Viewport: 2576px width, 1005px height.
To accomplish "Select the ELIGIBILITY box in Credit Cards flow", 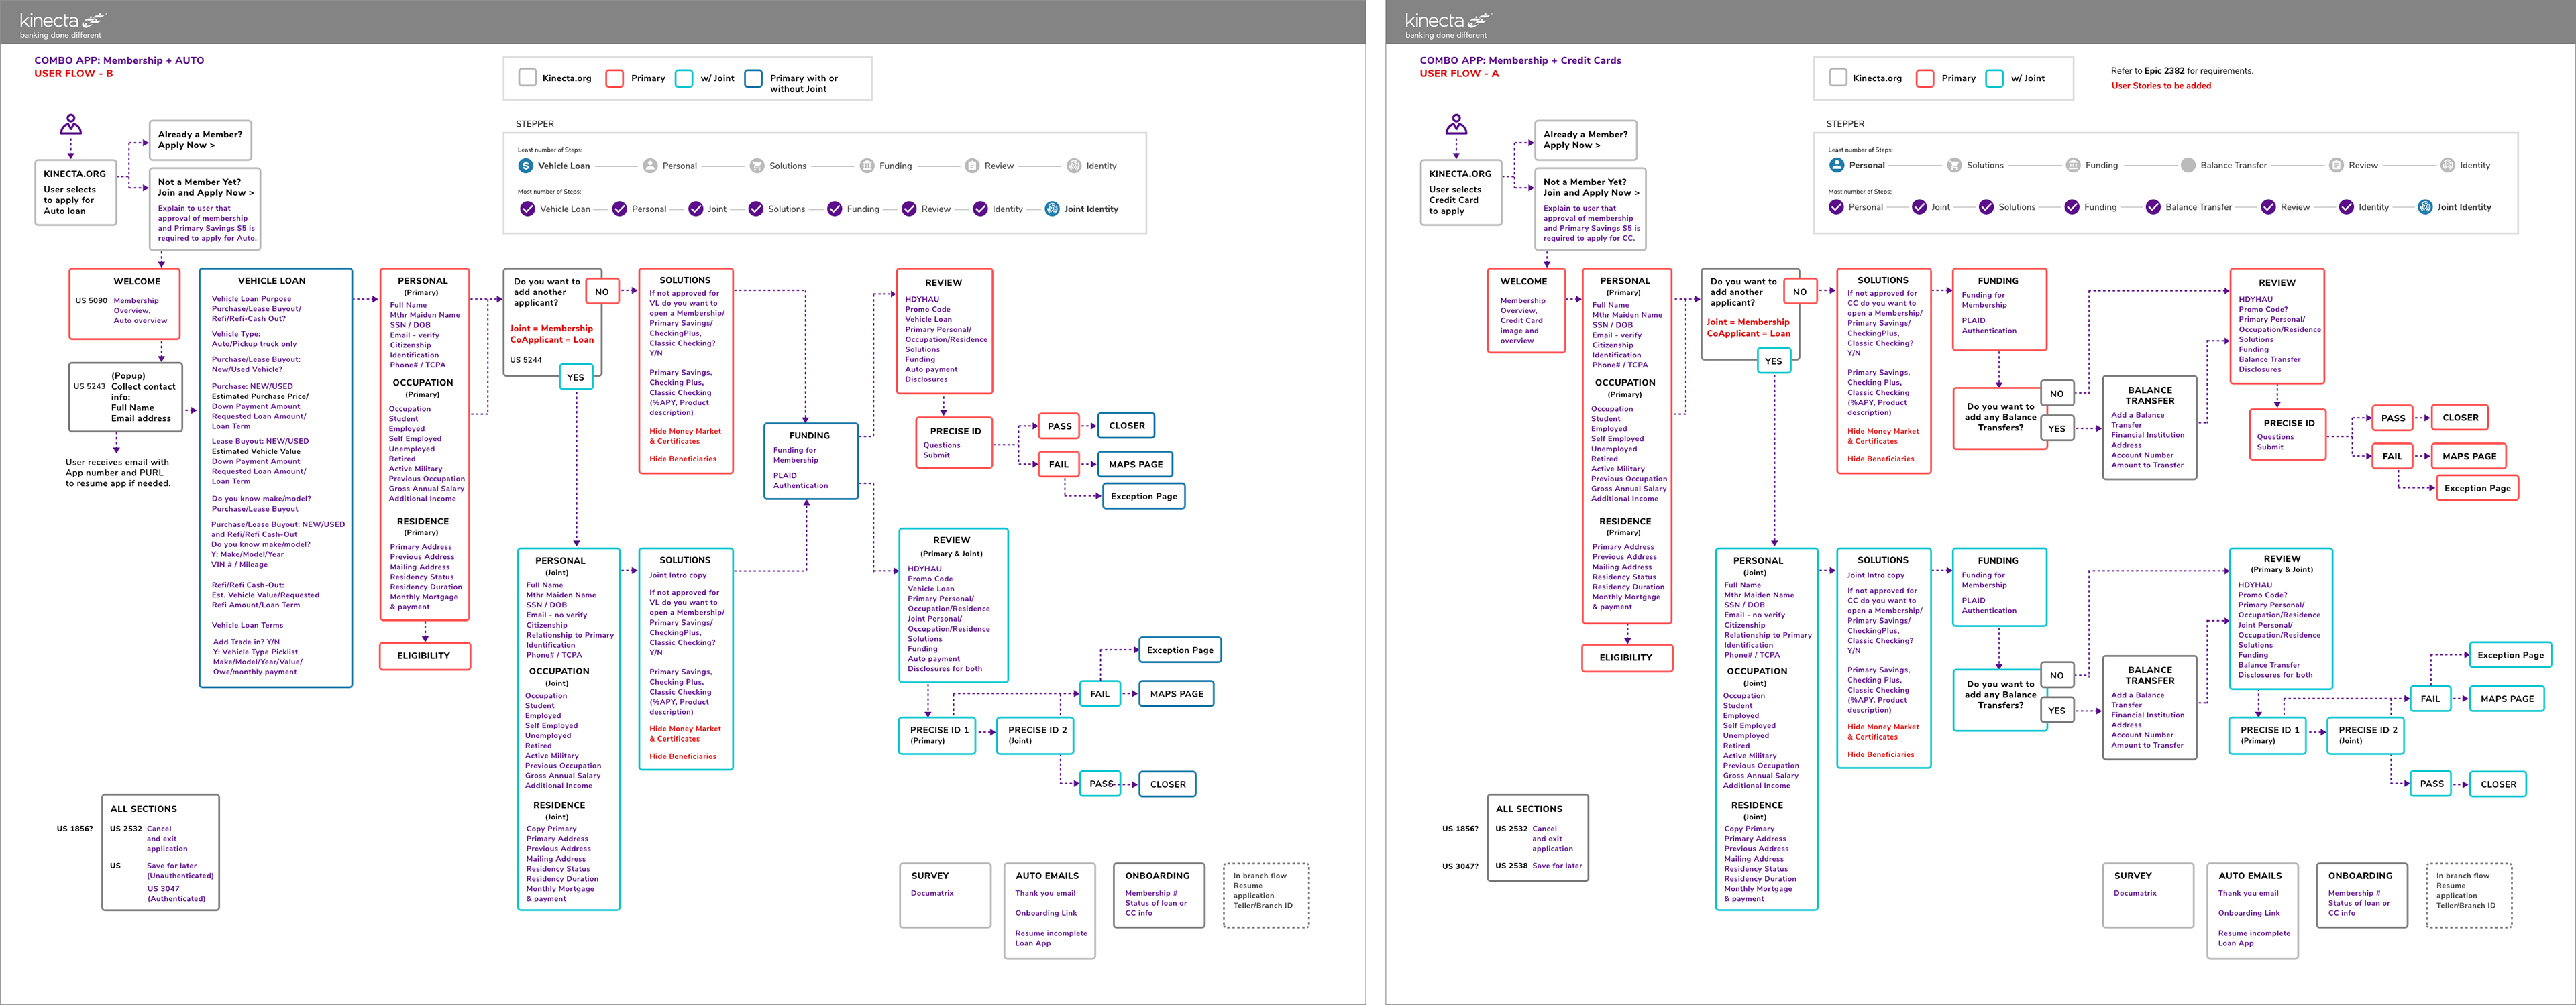I will tap(1627, 657).
